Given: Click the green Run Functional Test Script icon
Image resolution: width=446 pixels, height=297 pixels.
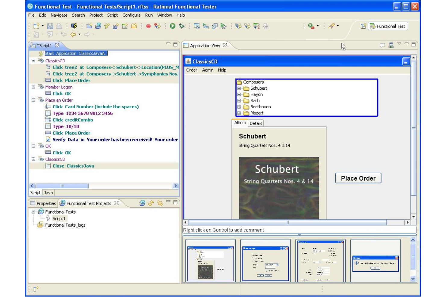Looking at the screenshot, I should (172, 26).
